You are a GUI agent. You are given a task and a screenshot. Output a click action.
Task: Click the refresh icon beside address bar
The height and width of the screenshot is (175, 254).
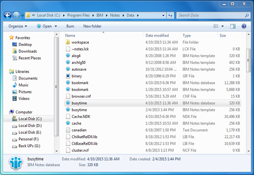(170, 16)
